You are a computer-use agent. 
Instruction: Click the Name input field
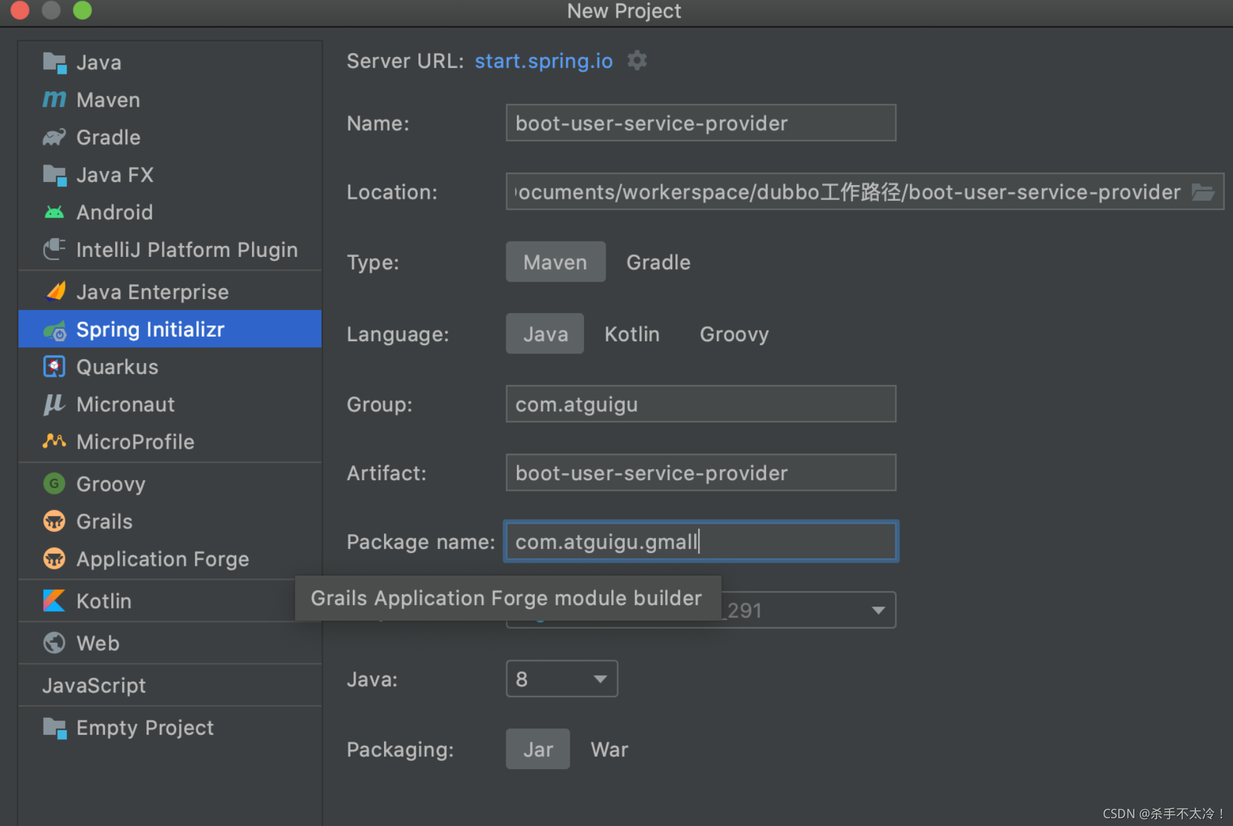point(701,123)
